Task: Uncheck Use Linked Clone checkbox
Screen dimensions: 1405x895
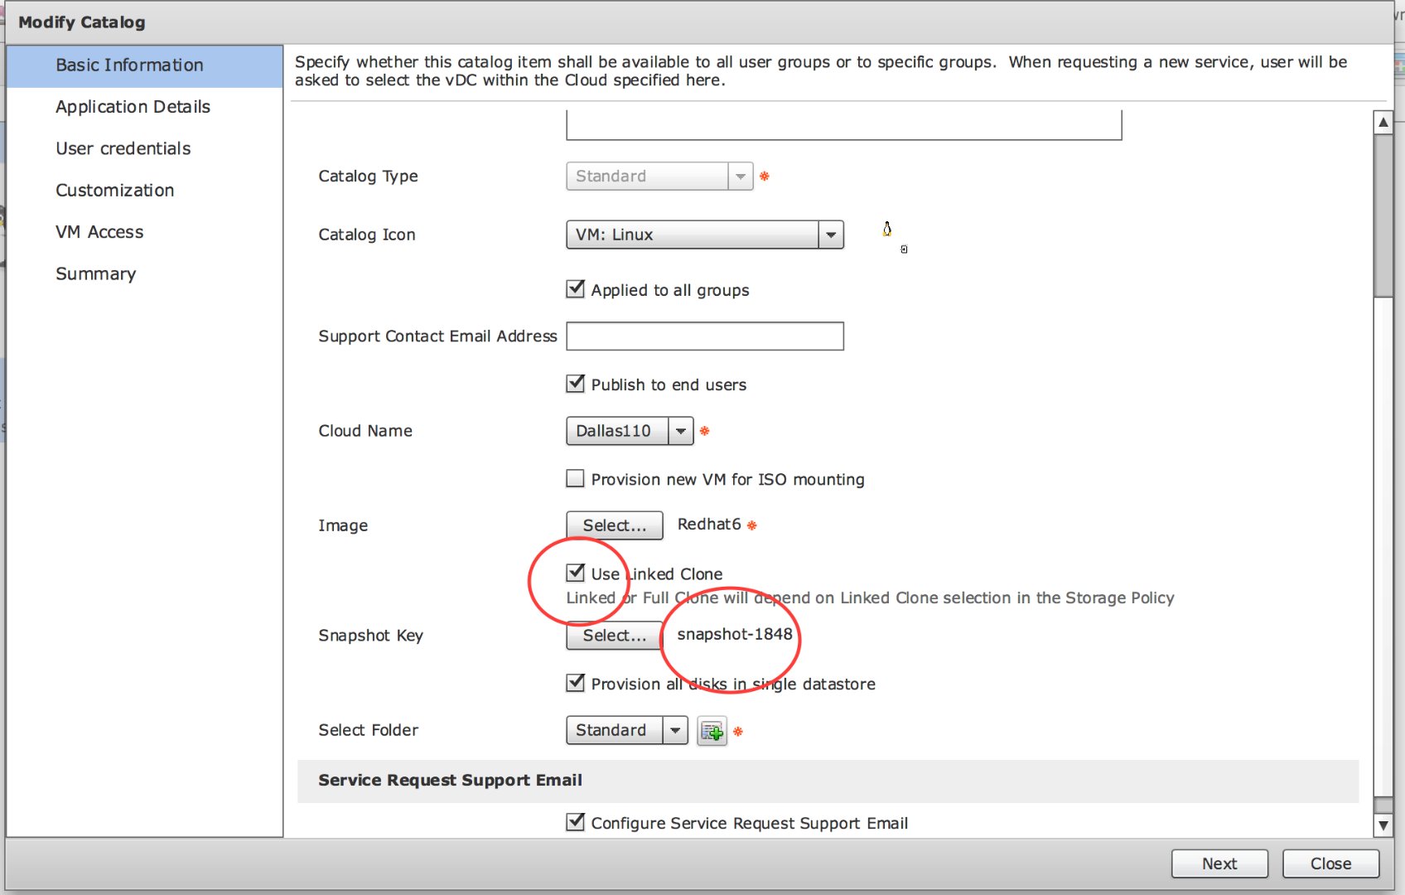Action: coord(575,573)
